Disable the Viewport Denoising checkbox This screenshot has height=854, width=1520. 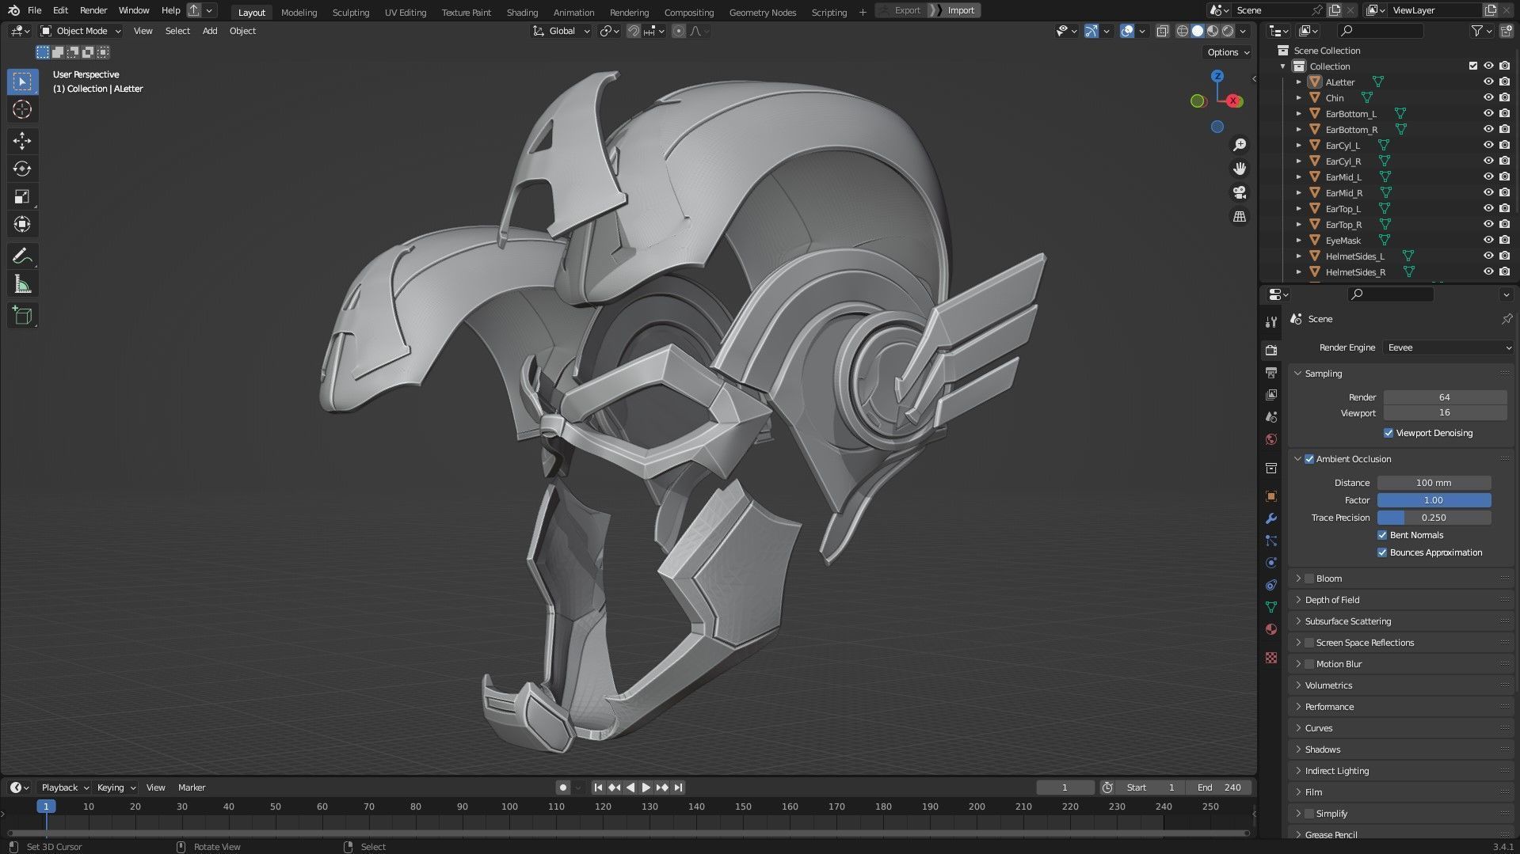(1389, 433)
